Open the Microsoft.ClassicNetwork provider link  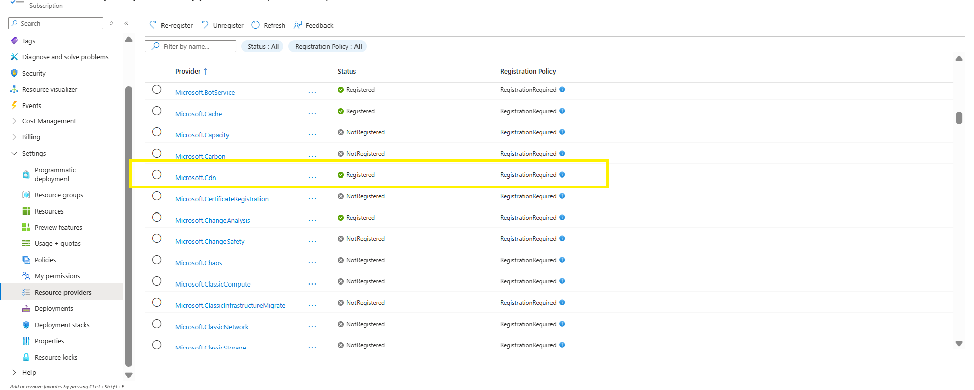pyautogui.click(x=212, y=327)
